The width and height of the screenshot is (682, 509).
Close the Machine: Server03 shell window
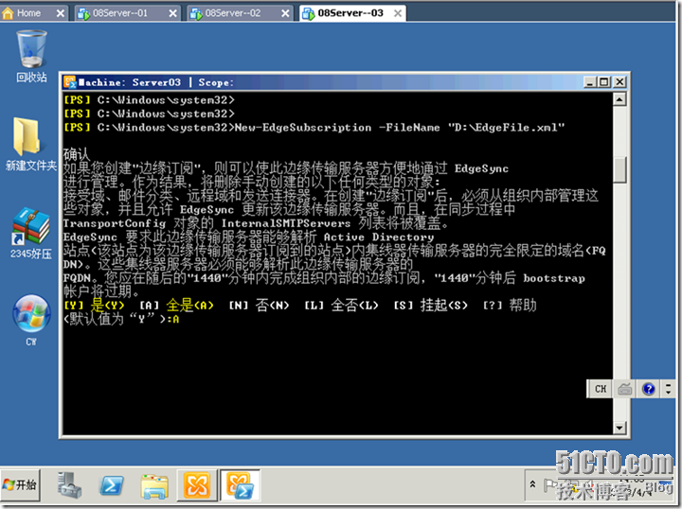(x=619, y=81)
